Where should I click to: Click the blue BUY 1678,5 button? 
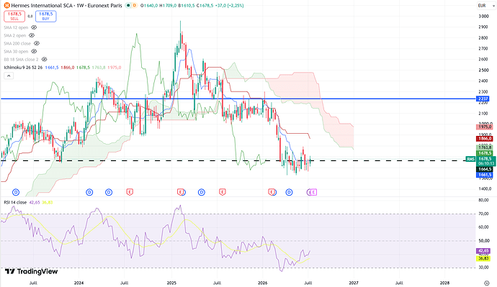45,16
